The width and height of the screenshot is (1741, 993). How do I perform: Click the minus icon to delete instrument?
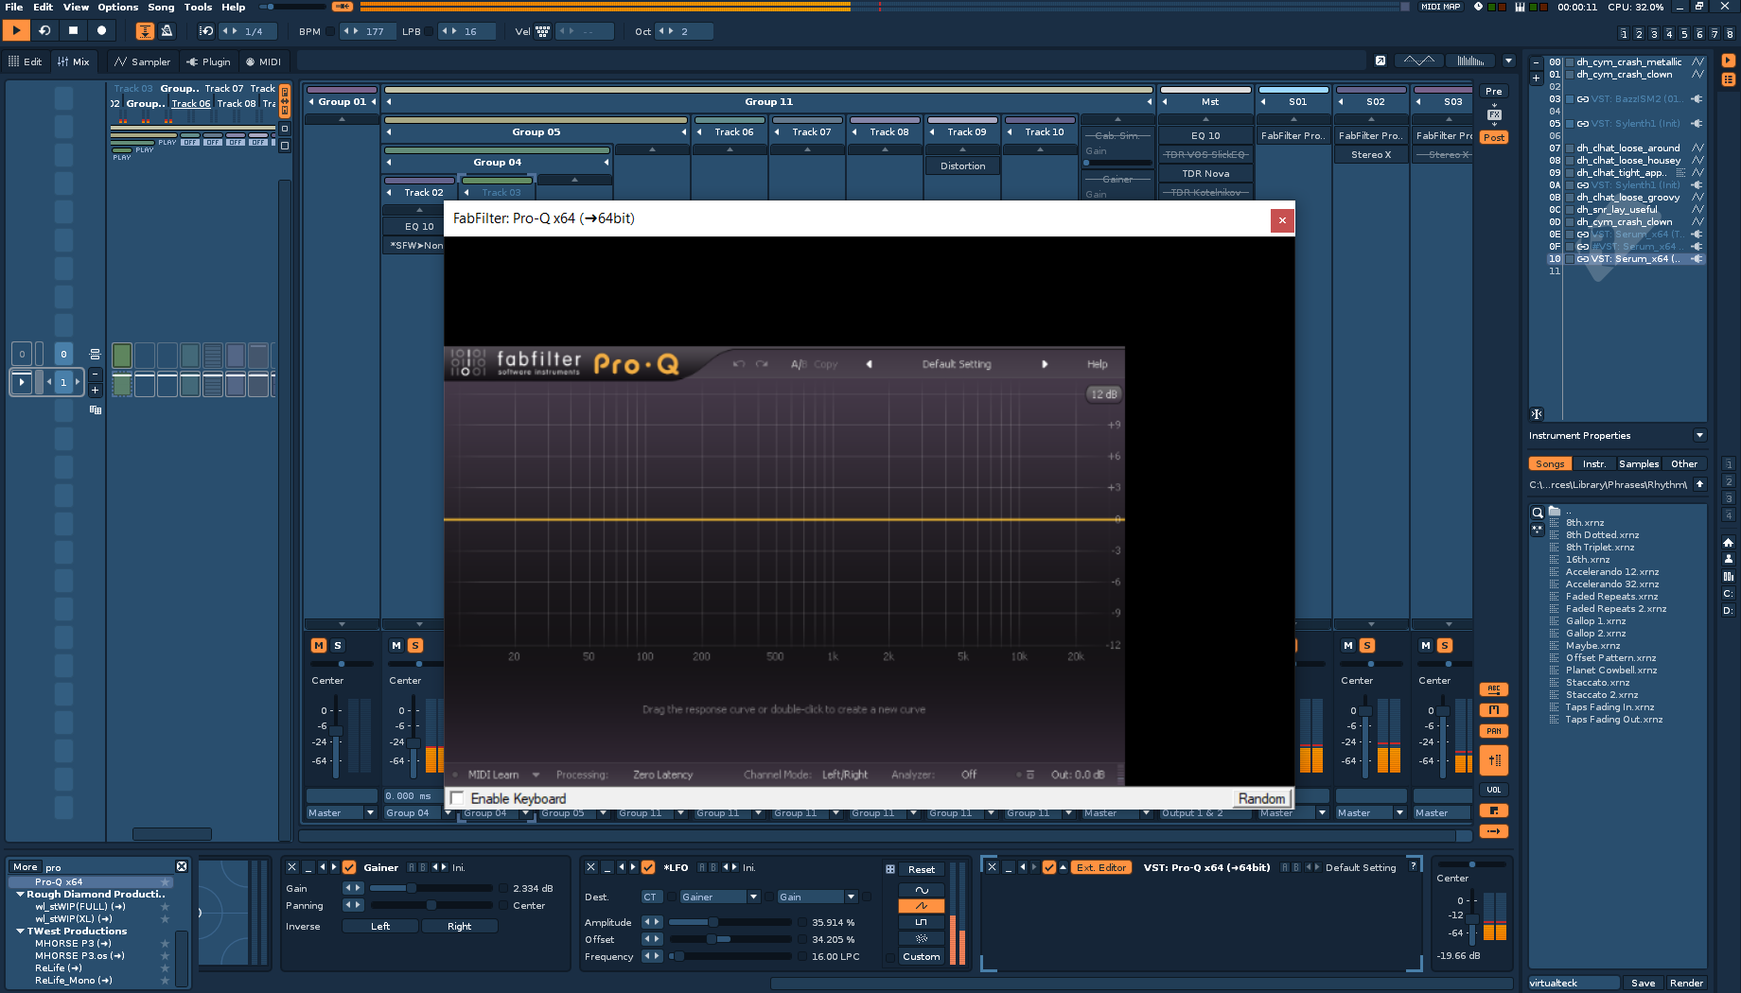coord(1536,63)
